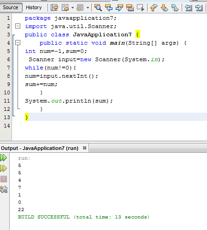Viewport: 207px width, 230px height.
Task: Close the Output JavaApplication7 tab
Action: click(84, 148)
